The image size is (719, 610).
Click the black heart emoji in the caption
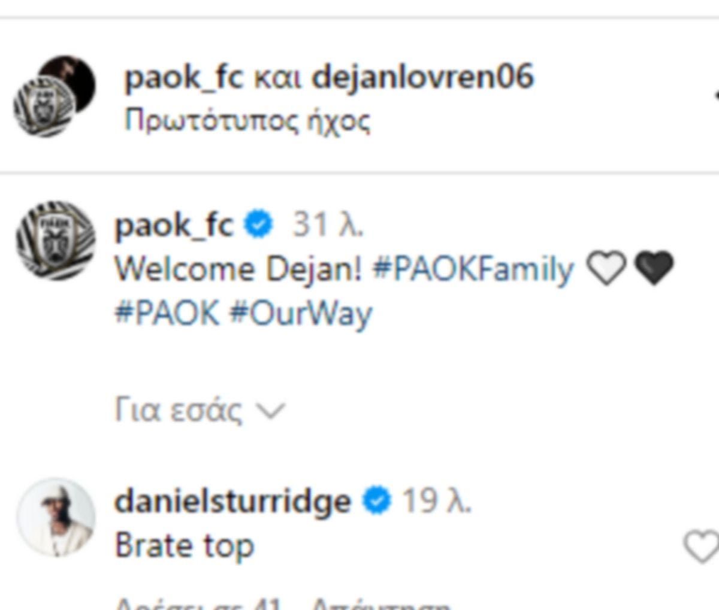(654, 268)
